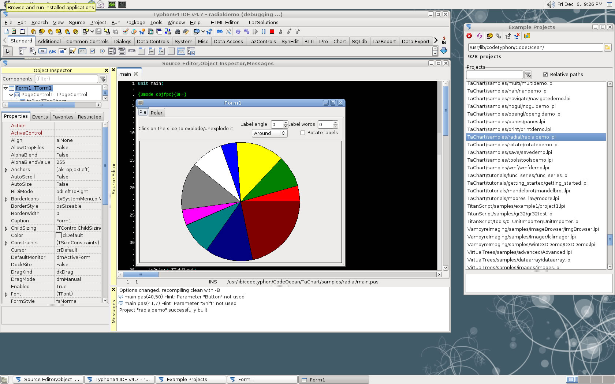Select the TCheckBox palette component
The width and height of the screenshot is (615, 384).
coord(92,51)
